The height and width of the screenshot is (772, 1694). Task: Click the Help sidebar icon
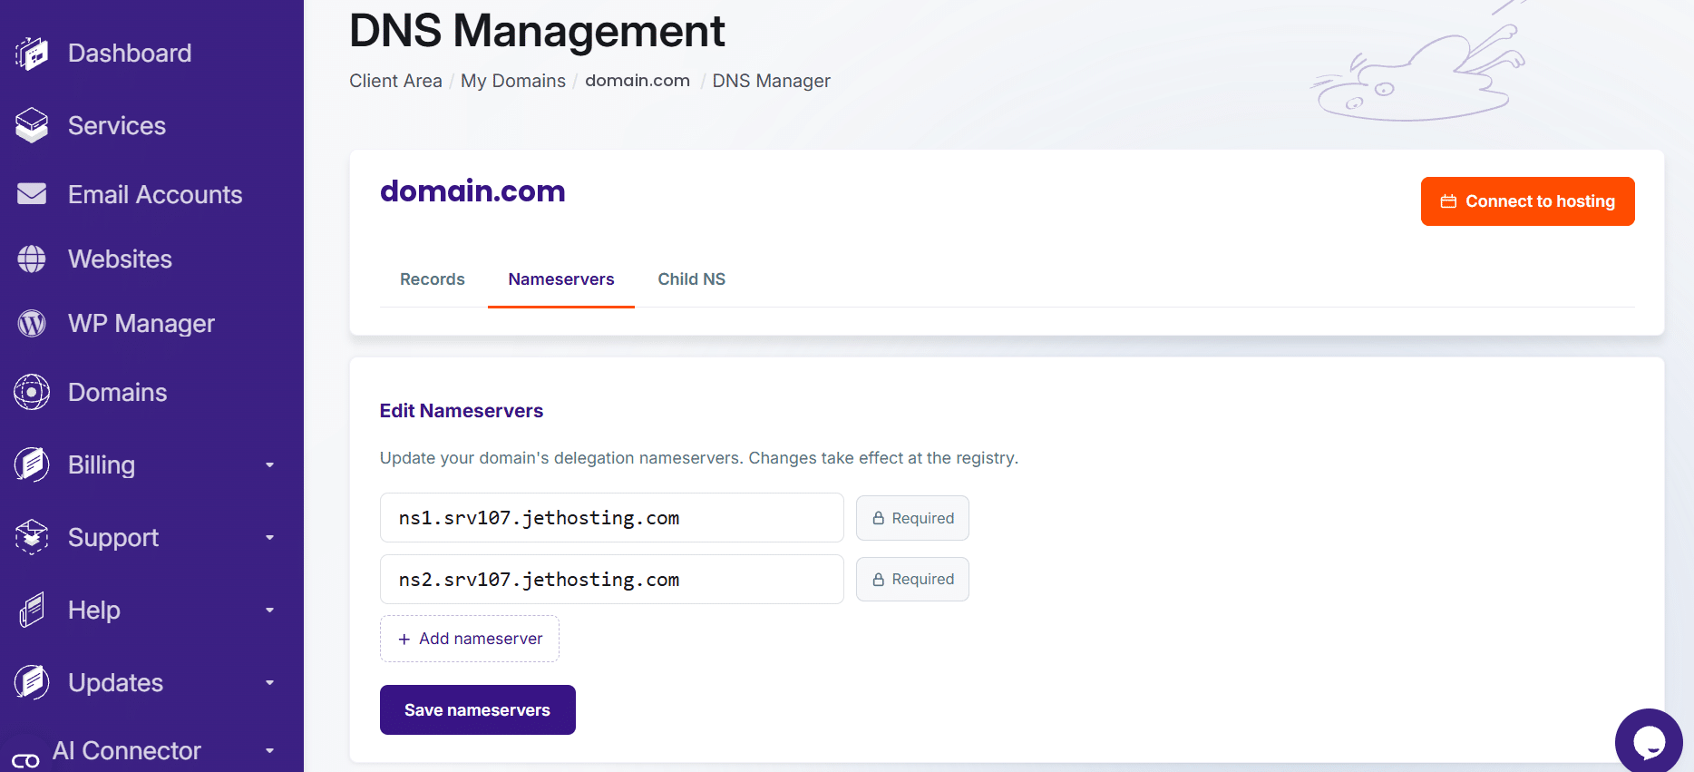[32, 610]
